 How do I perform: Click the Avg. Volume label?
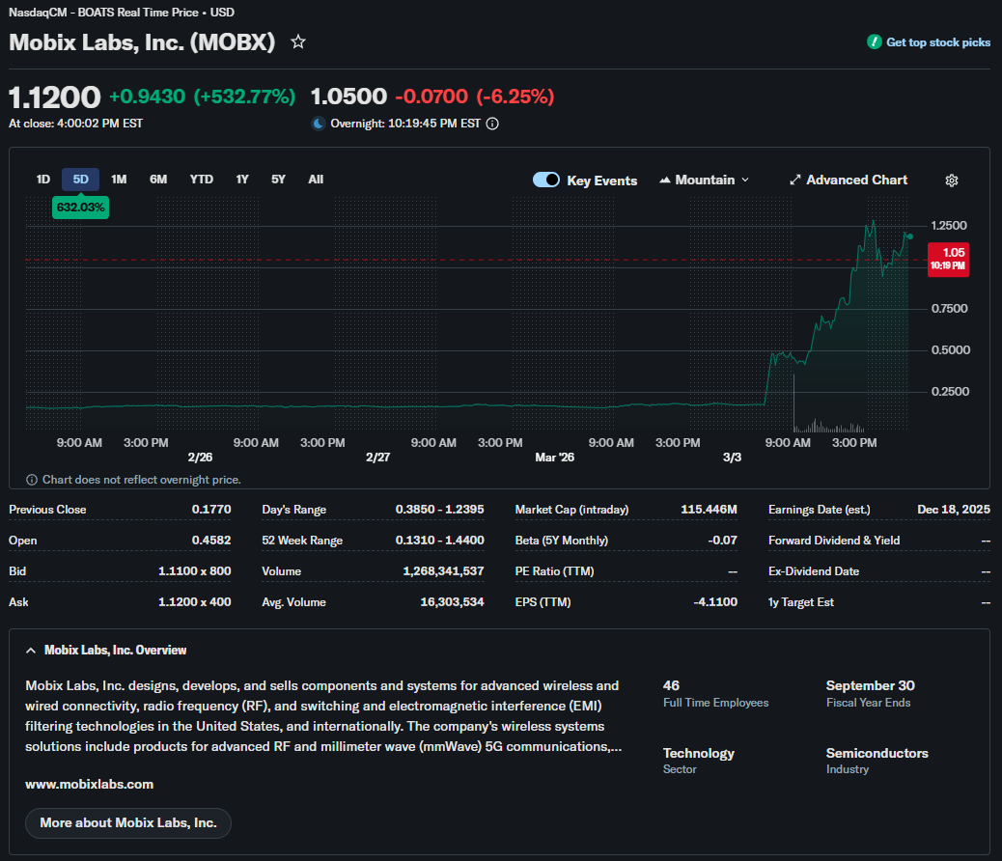coord(294,602)
